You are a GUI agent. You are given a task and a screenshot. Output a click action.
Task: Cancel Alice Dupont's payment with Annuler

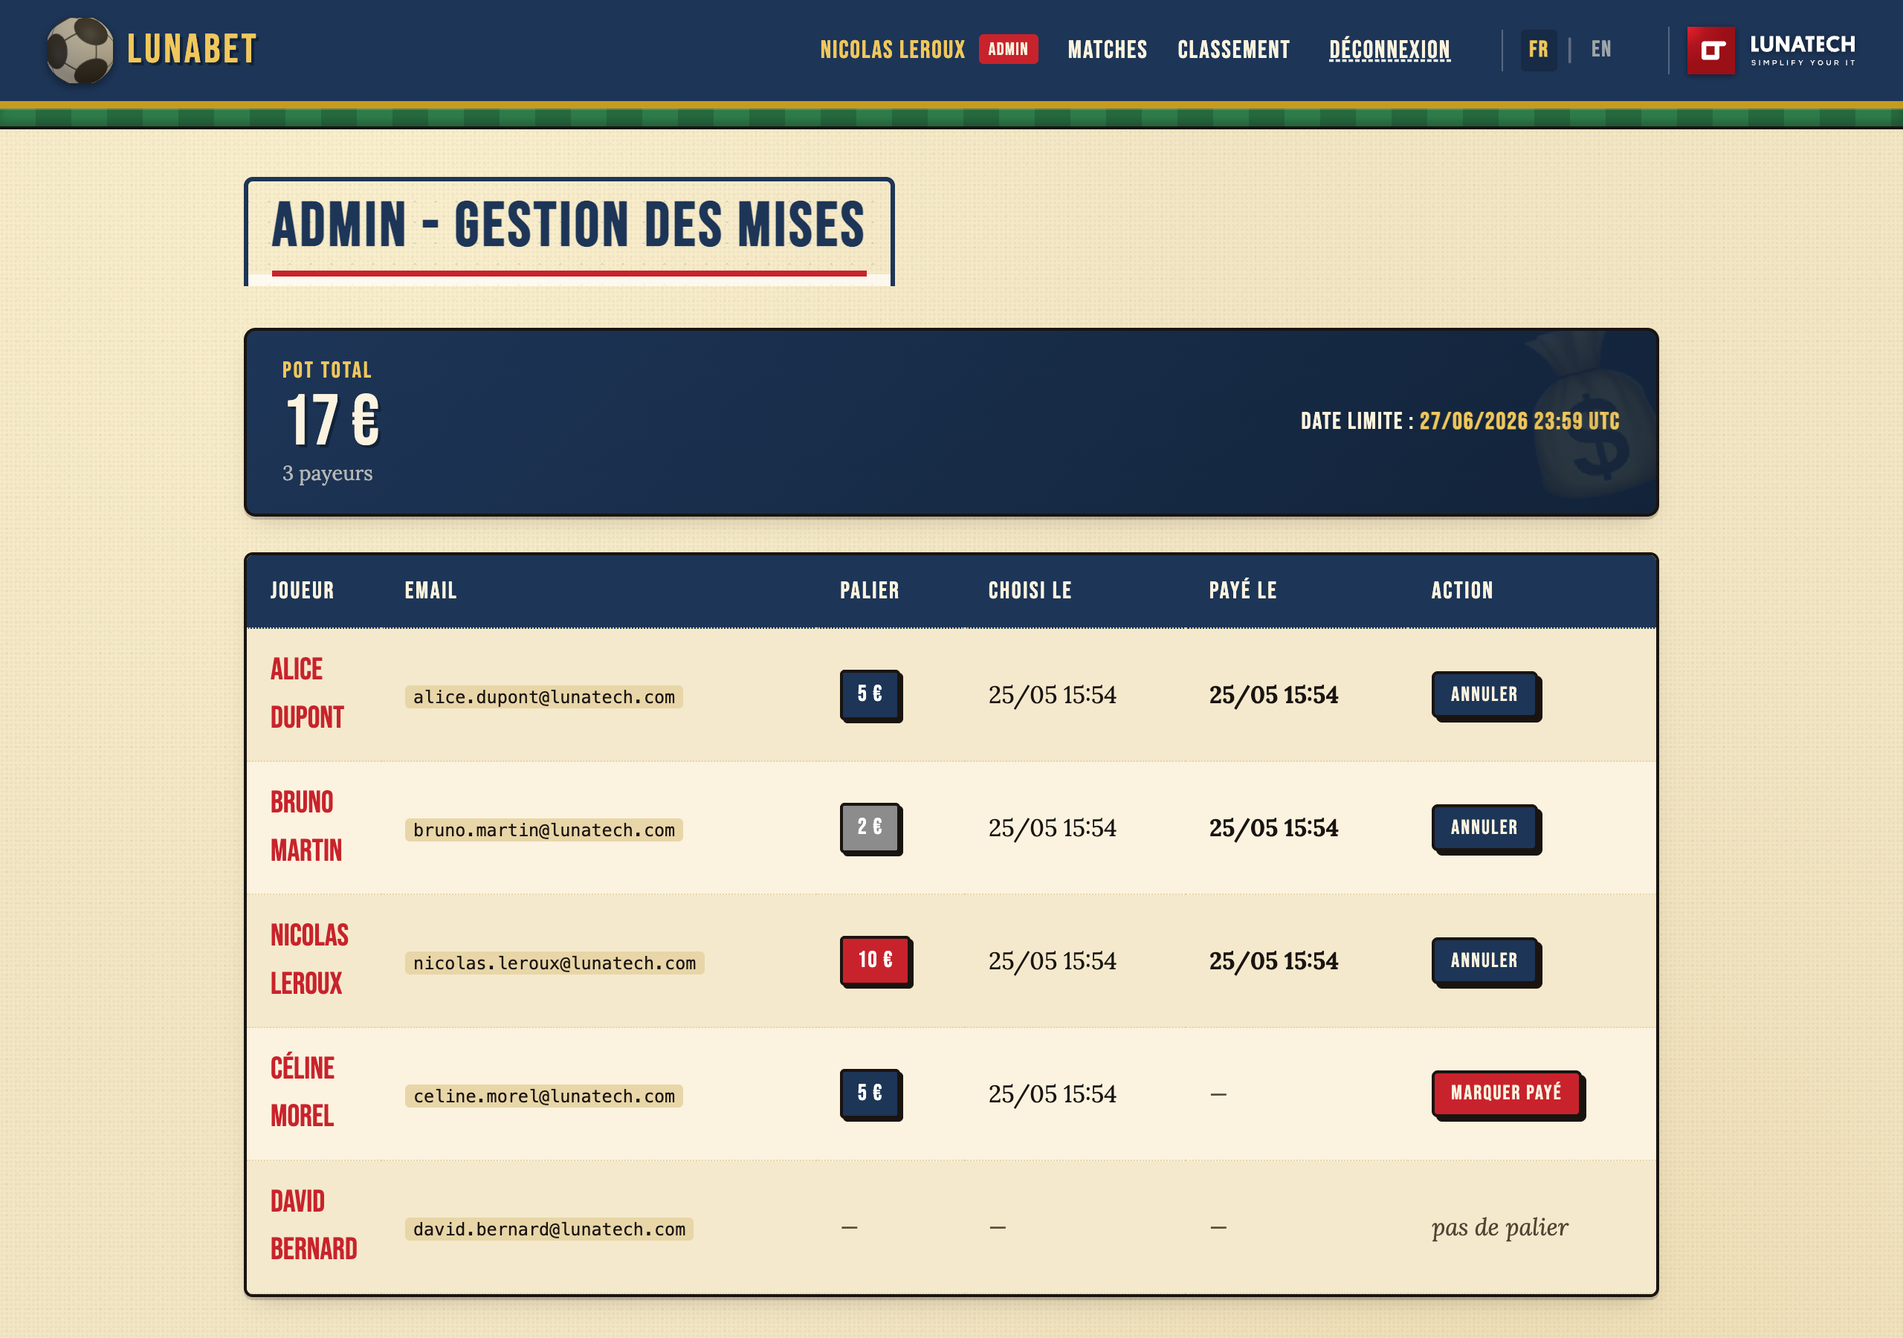tap(1484, 695)
